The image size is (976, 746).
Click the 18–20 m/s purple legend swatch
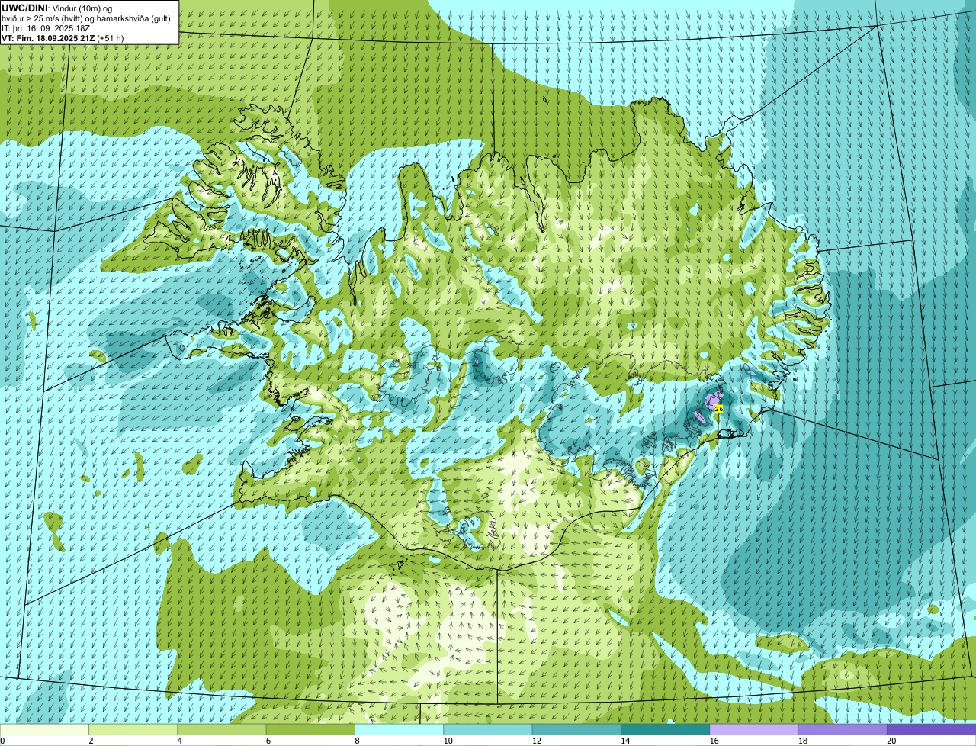pyautogui.click(x=843, y=730)
